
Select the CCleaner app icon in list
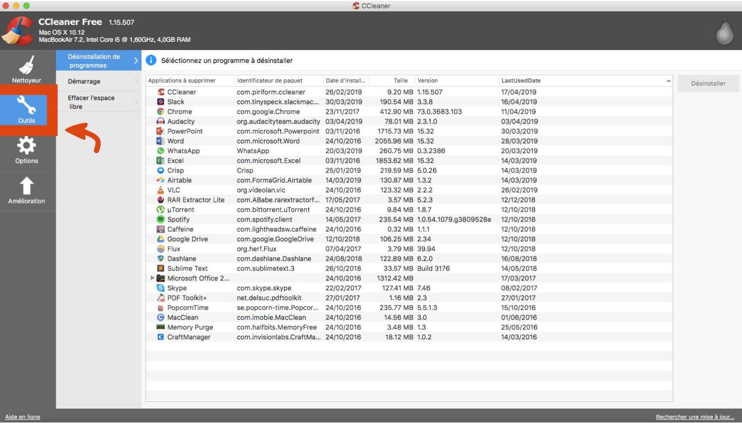tap(161, 92)
